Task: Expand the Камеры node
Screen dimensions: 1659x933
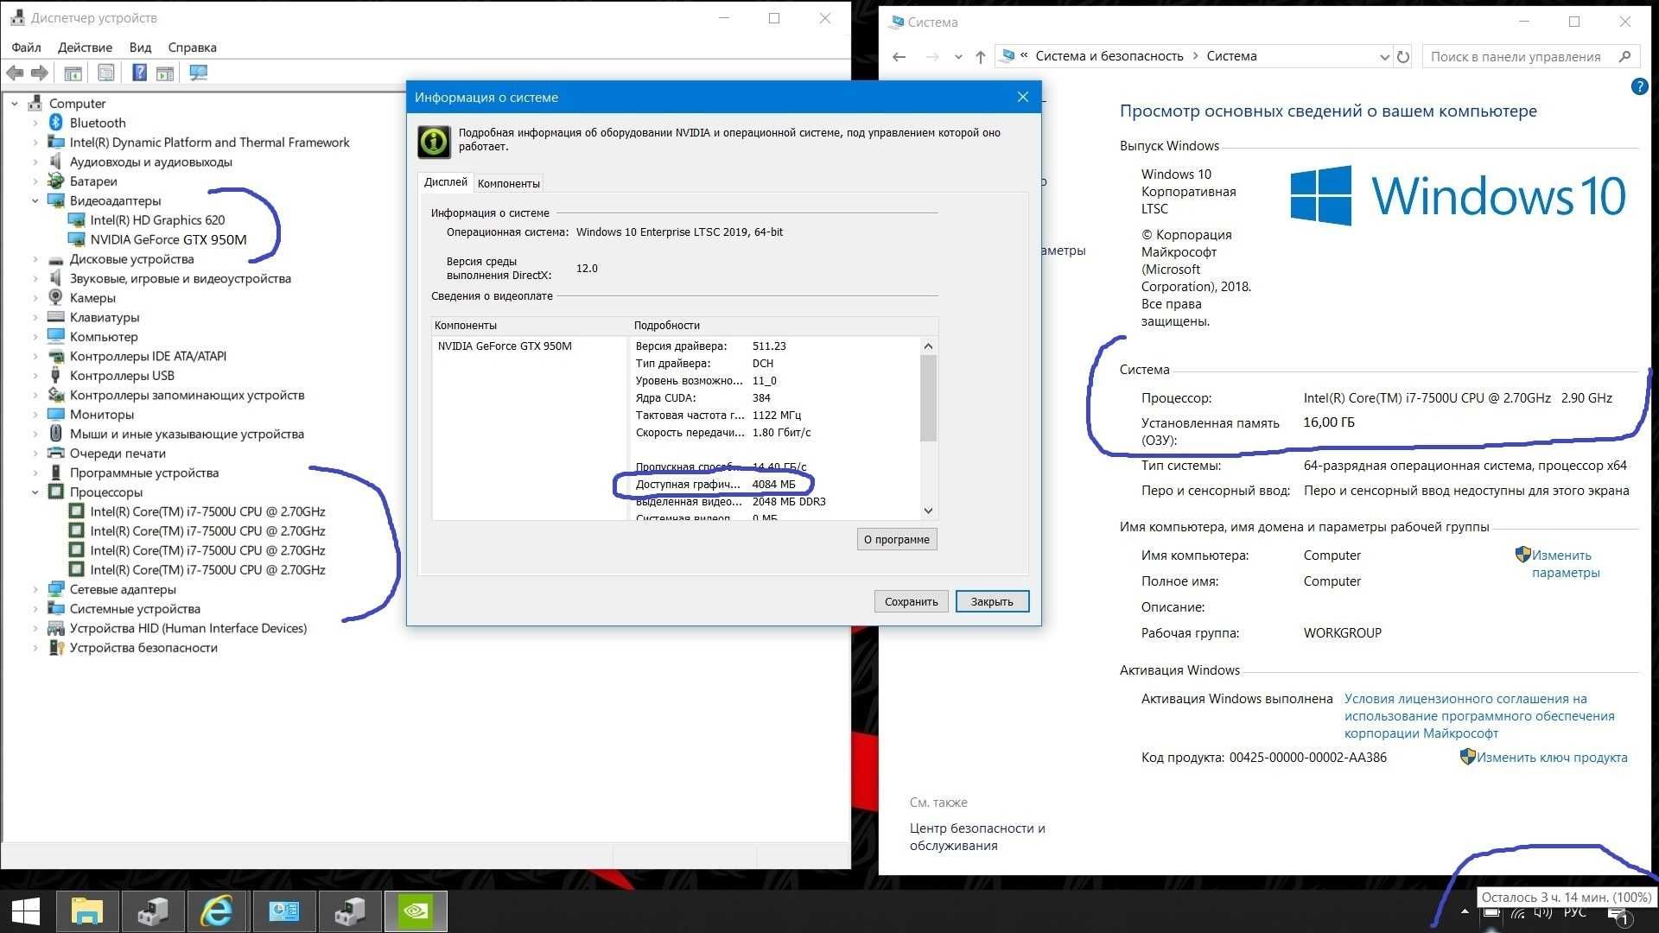Action: tap(35, 298)
